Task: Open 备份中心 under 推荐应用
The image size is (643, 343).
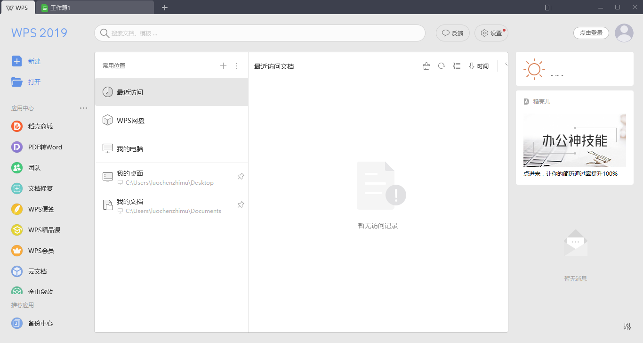Action: tap(32, 323)
